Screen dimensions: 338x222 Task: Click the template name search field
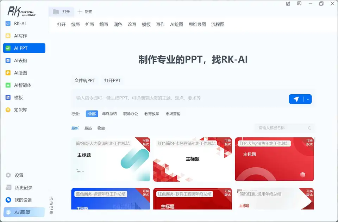284,128
